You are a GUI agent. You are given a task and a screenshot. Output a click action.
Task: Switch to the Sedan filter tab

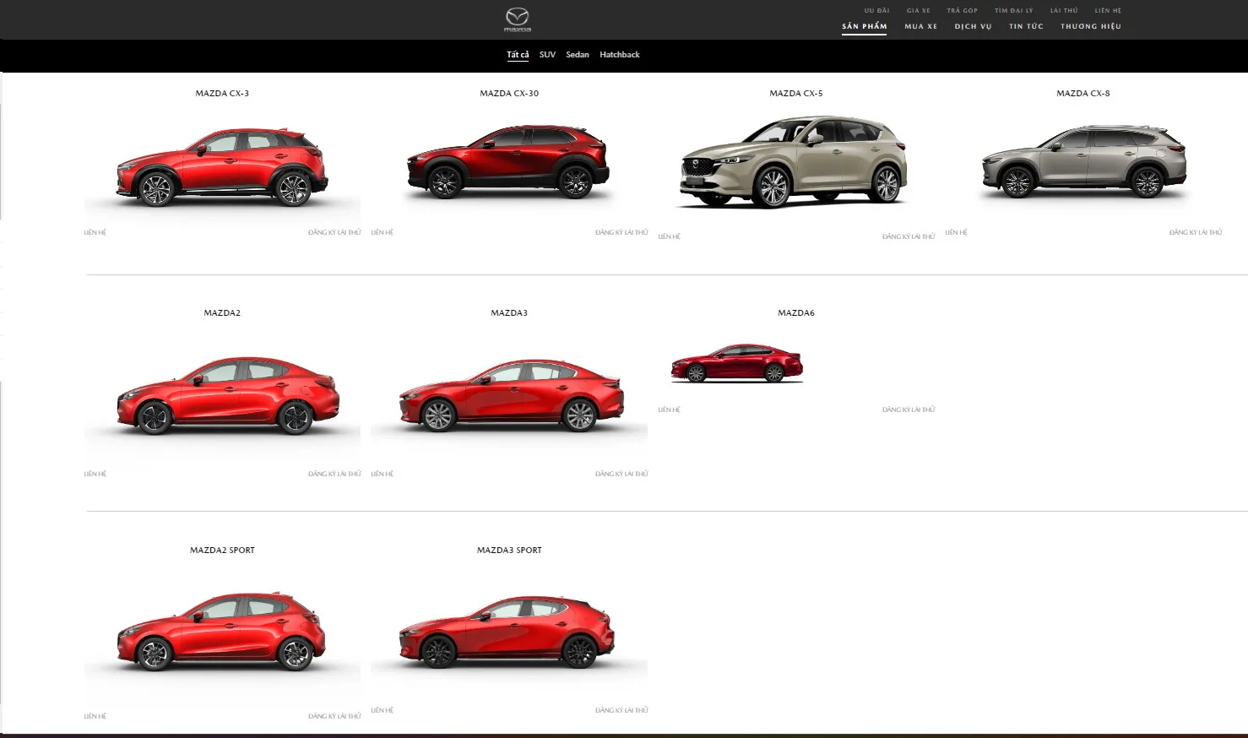(578, 54)
